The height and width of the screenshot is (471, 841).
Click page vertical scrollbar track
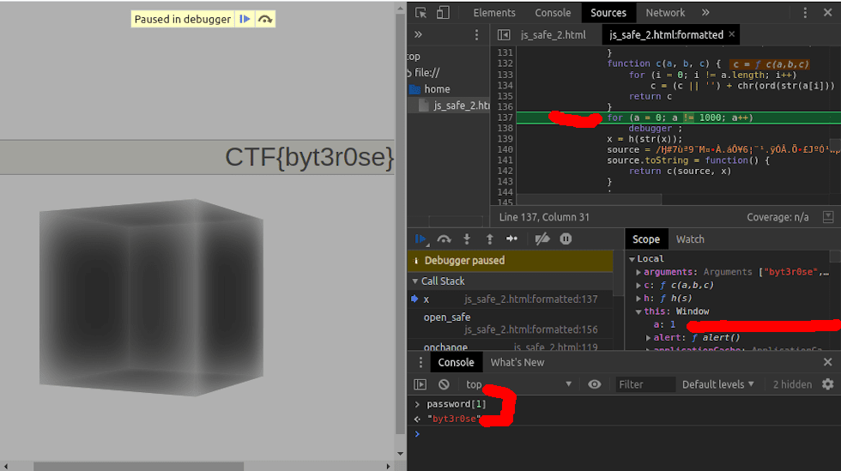pos(400,231)
